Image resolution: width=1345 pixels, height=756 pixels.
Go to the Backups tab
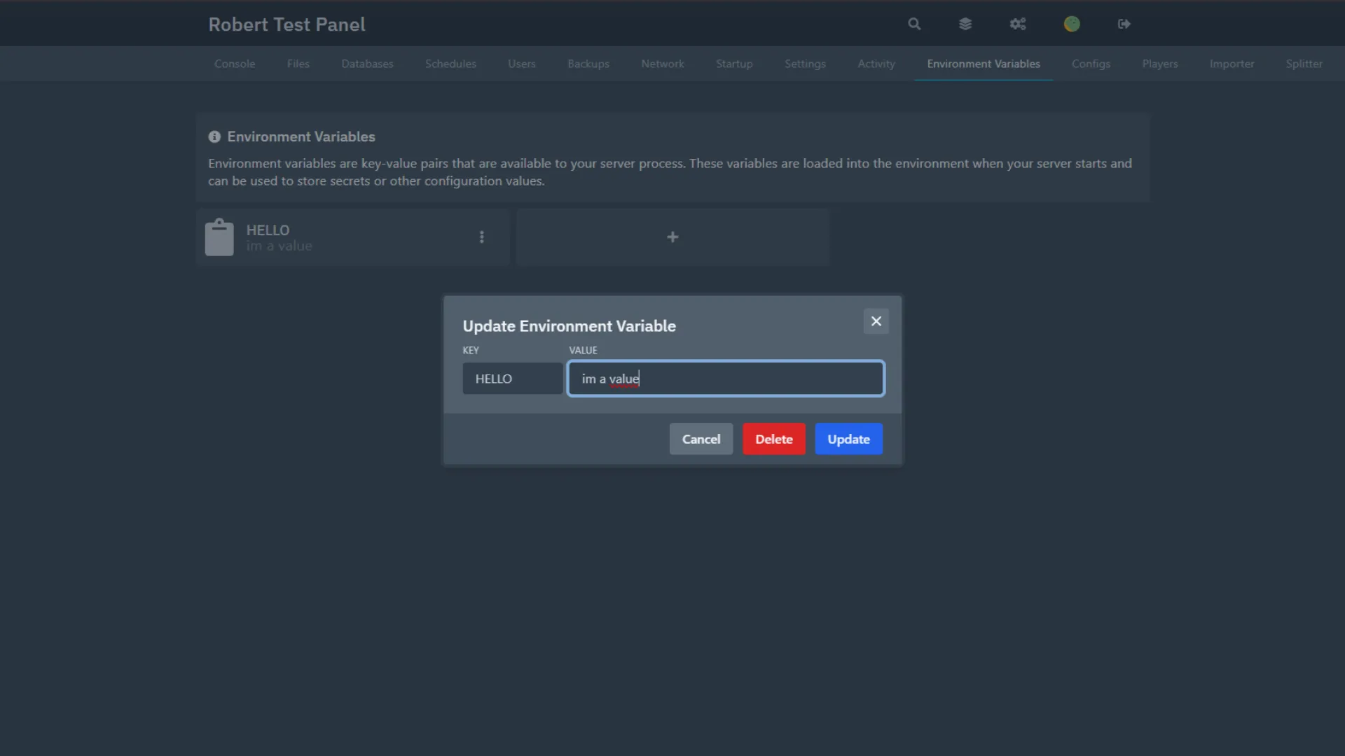(588, 64)
